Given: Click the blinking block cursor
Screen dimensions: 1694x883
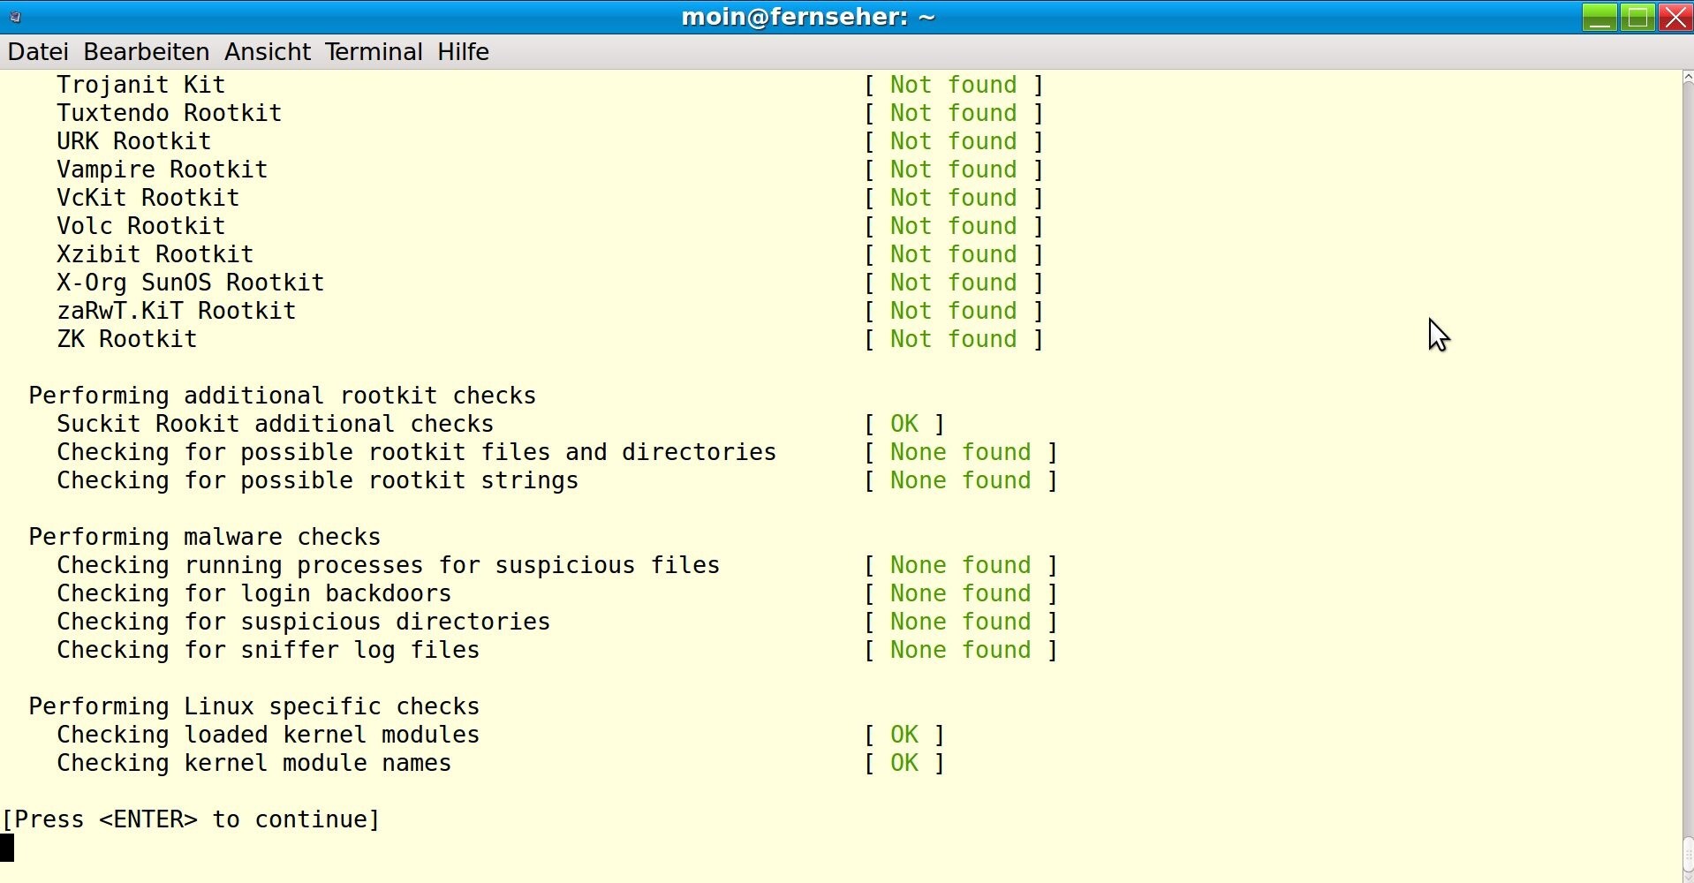Looking at the screenshot, I should tap(7, 848).
